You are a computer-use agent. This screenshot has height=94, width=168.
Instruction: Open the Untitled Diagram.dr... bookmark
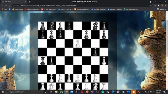[x=82, y=9]
